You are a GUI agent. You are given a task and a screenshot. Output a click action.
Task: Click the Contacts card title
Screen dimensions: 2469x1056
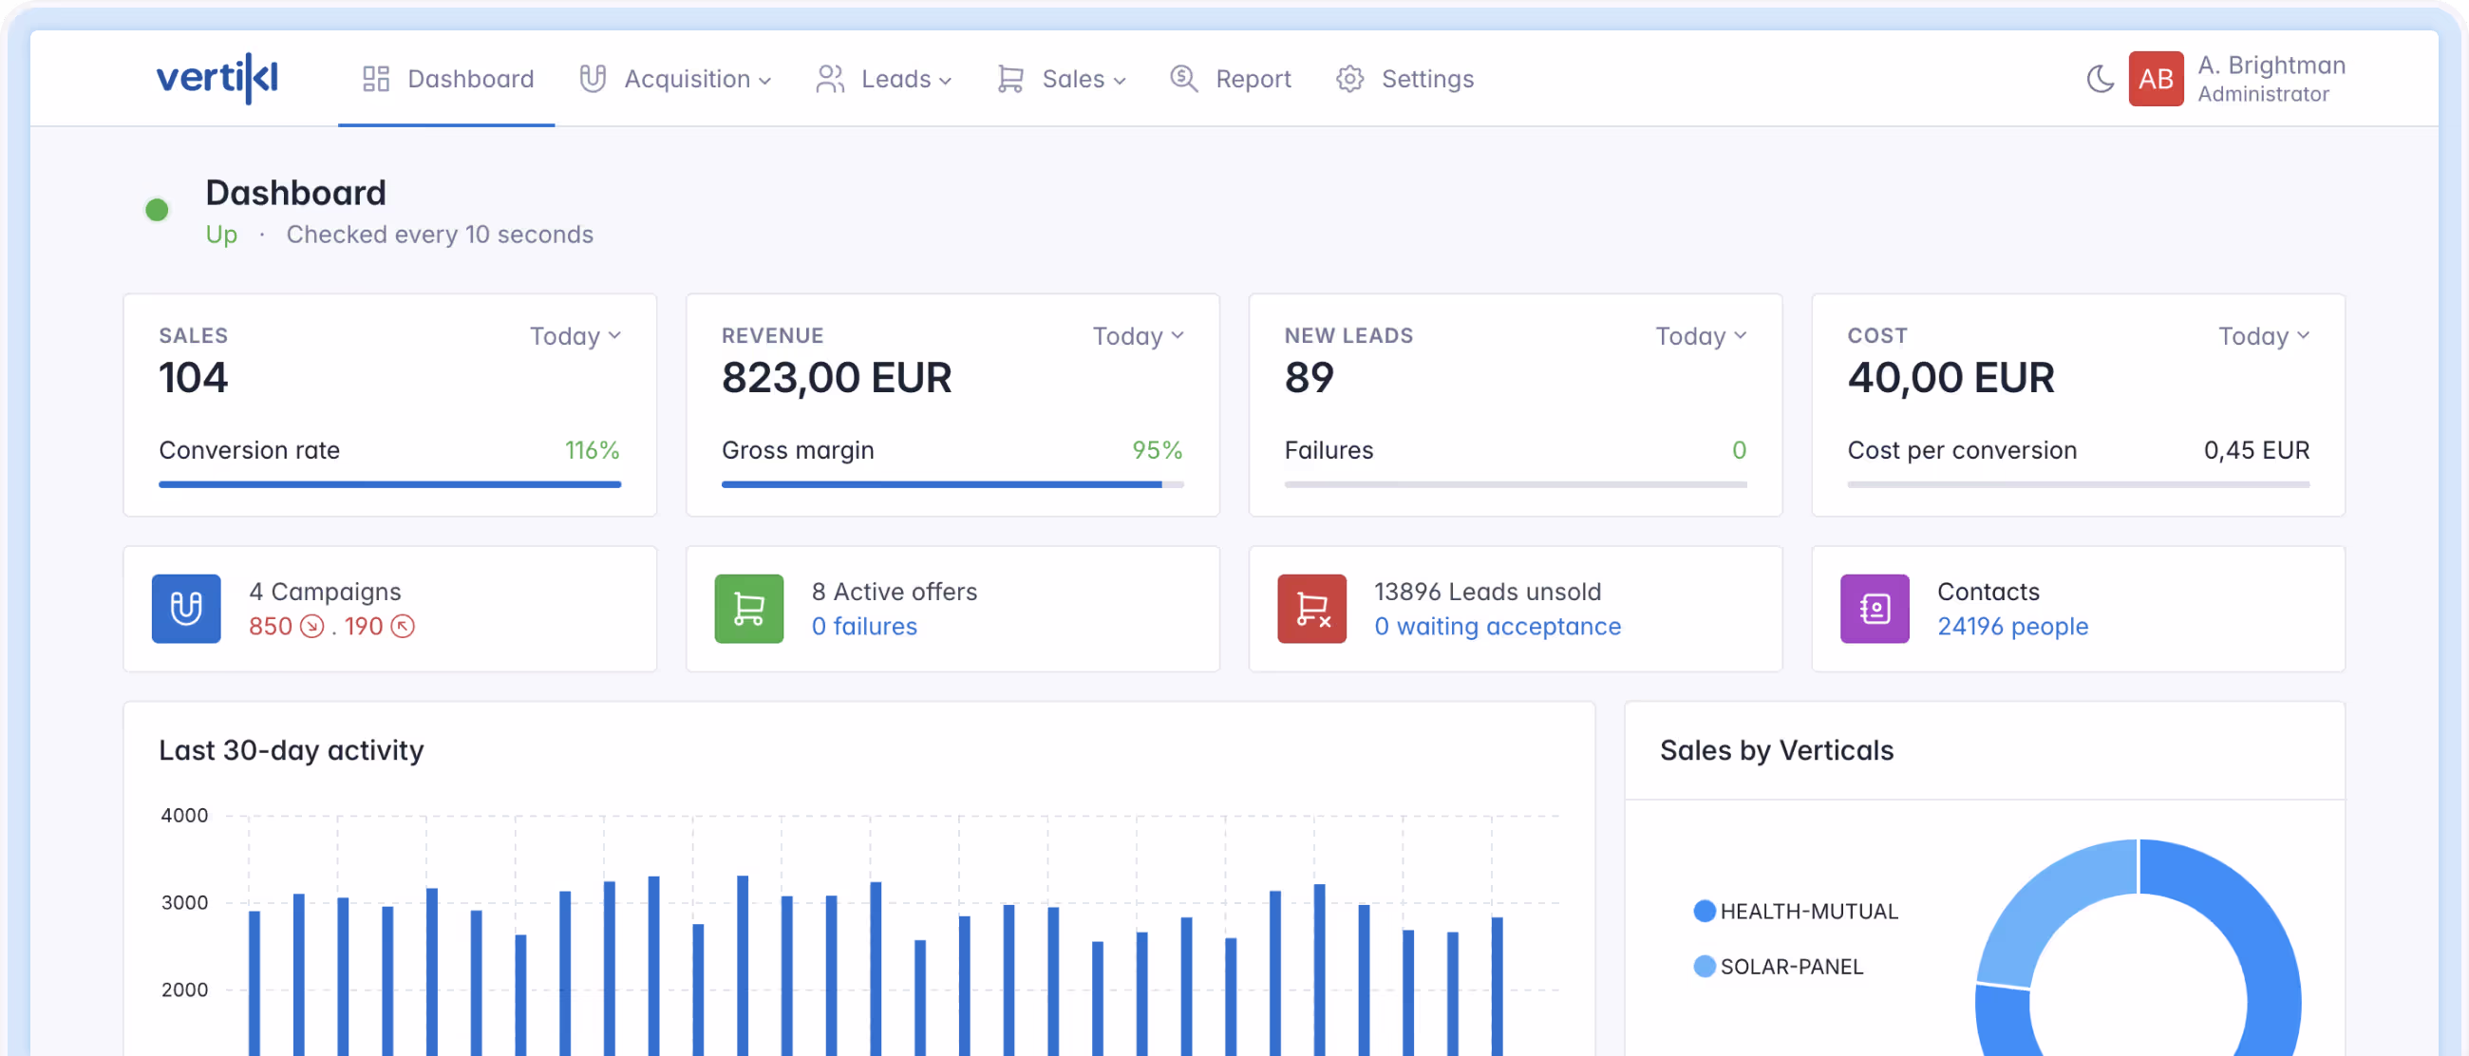[x=1988, y=593]
